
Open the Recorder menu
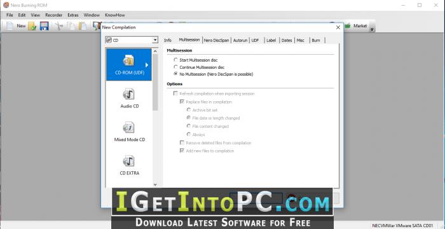click(x=53, y=15)
